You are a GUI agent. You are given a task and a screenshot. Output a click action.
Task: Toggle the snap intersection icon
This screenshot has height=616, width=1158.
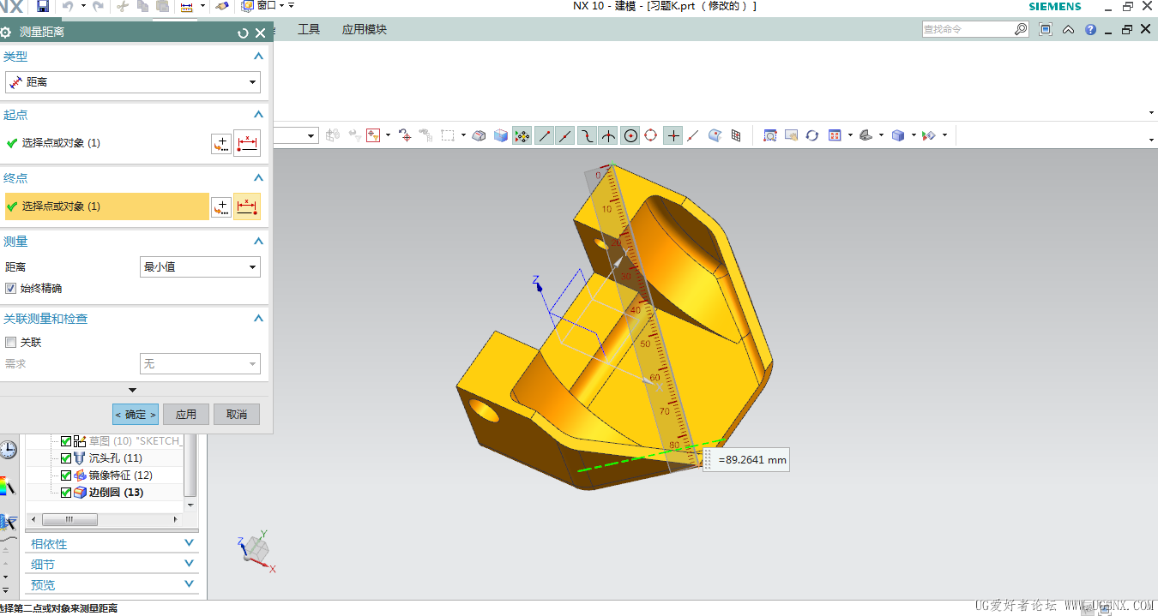[608, 135]
